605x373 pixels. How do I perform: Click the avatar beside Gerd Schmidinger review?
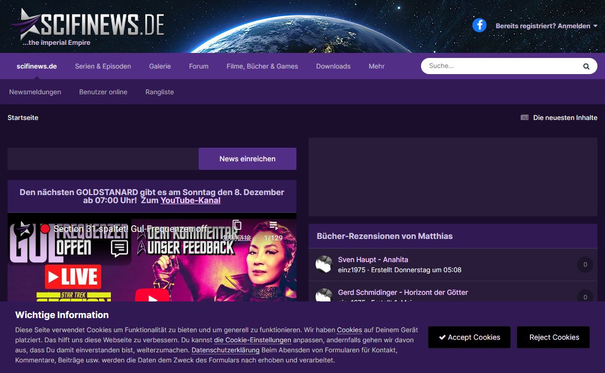324,295
